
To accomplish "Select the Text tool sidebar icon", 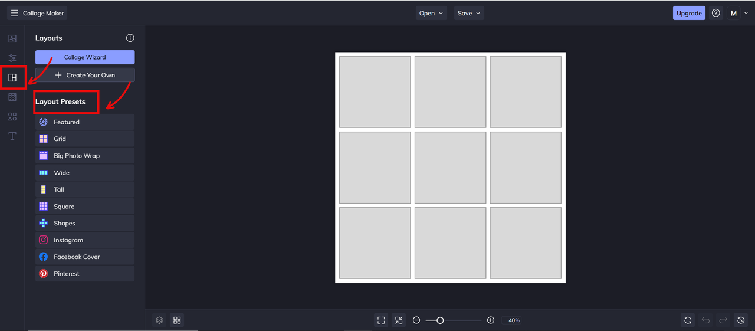I will (12, 136).
